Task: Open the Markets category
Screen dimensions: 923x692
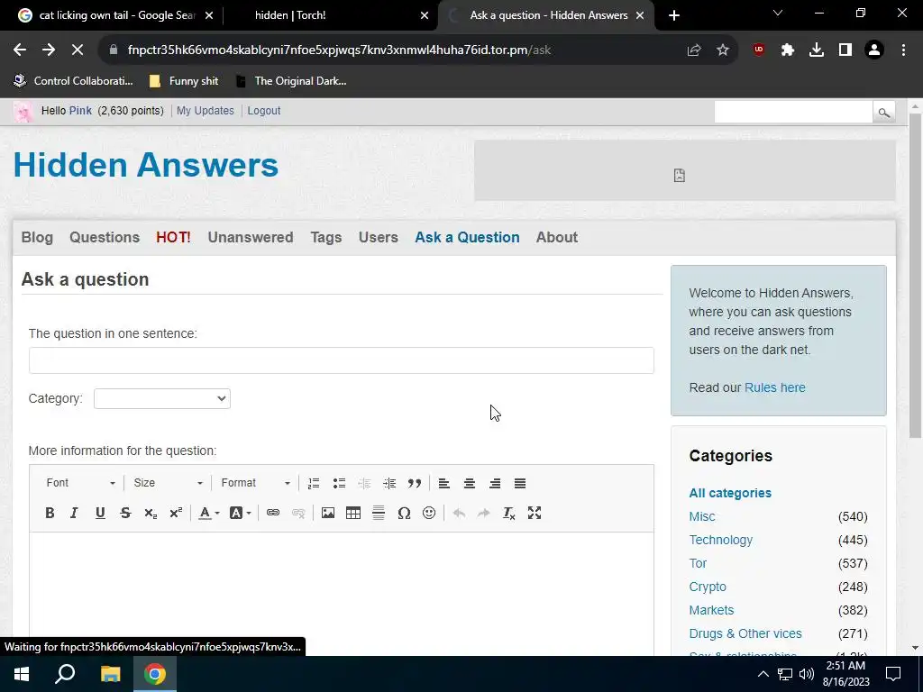Action: point(711,611)
